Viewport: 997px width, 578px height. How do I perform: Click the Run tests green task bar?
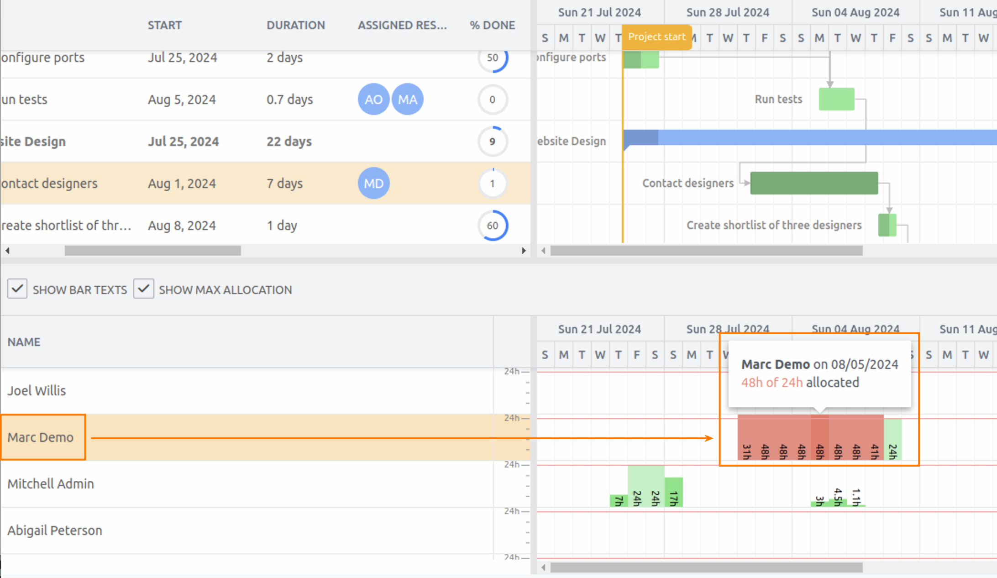coord(836,99)
